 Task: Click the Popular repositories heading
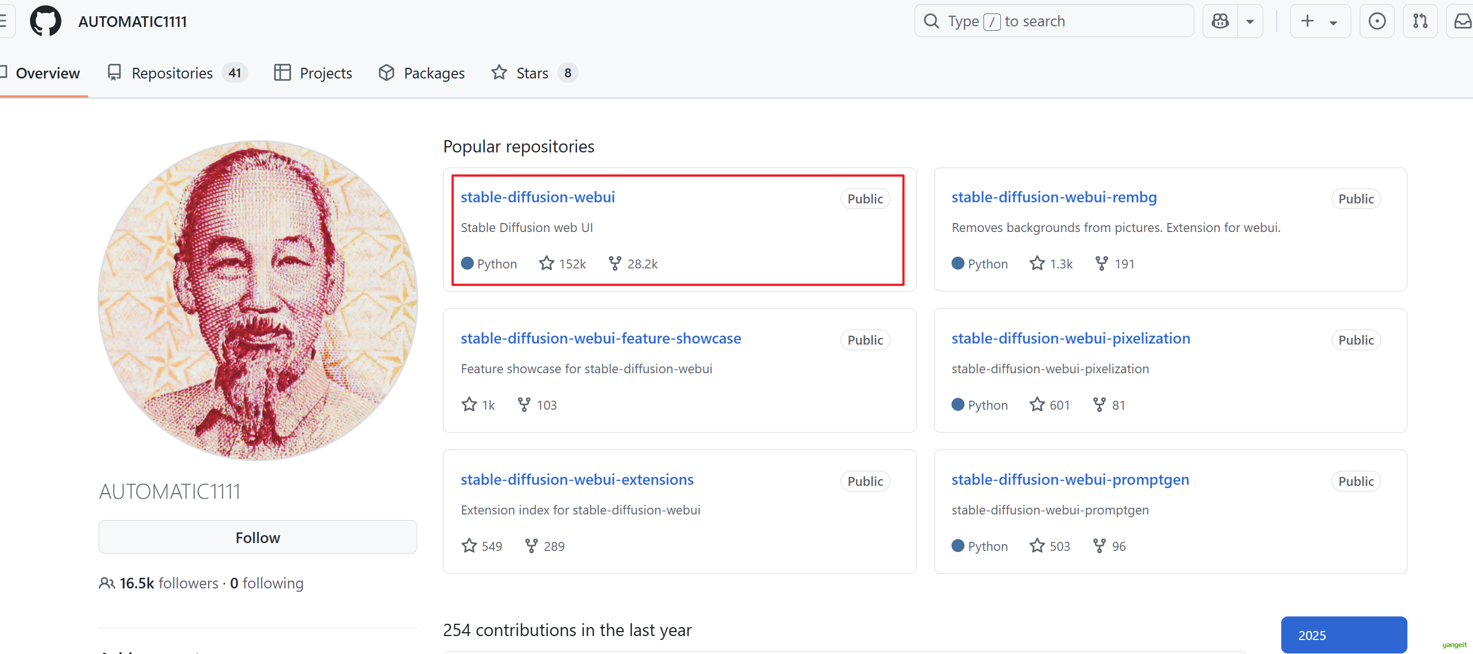pyautogui.click(x=519, y=146)
